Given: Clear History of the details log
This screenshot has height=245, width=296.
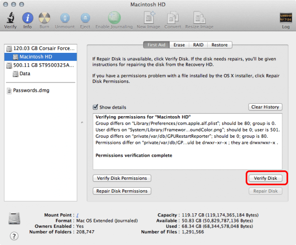Looking at the screenshot, I should pyautogui.click(x=265, y=107).
